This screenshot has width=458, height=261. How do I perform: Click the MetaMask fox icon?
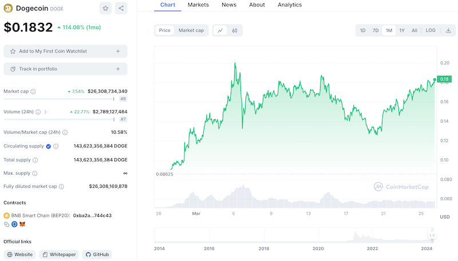click(x=22, y=224)
